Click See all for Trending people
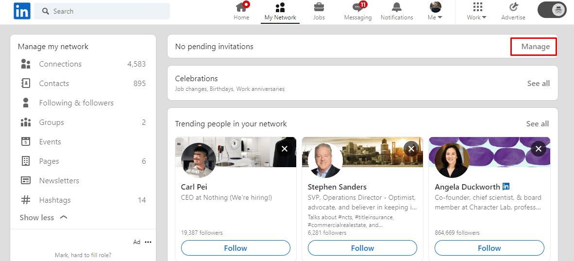574x261 pixels. tap(538, 123)
